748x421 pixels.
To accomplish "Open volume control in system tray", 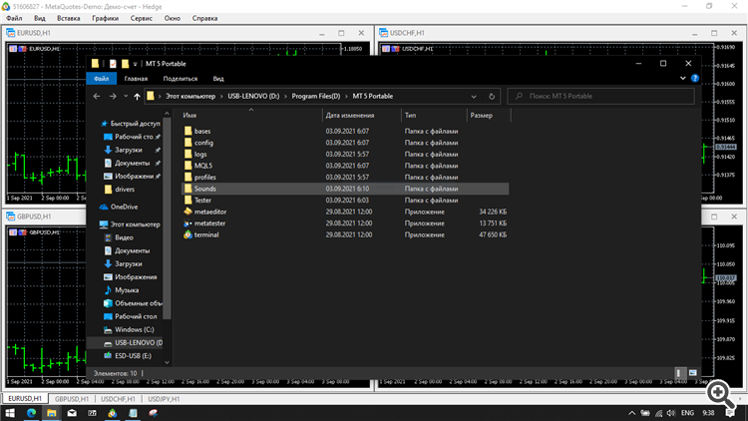I will pos(671,413).
